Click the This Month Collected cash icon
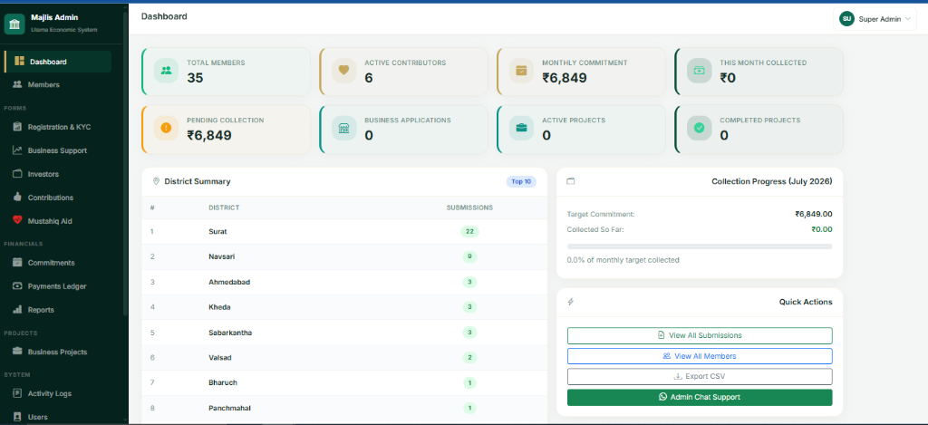Image resolution: width=928 pixels, height=425 pixels. click(699, 71)
